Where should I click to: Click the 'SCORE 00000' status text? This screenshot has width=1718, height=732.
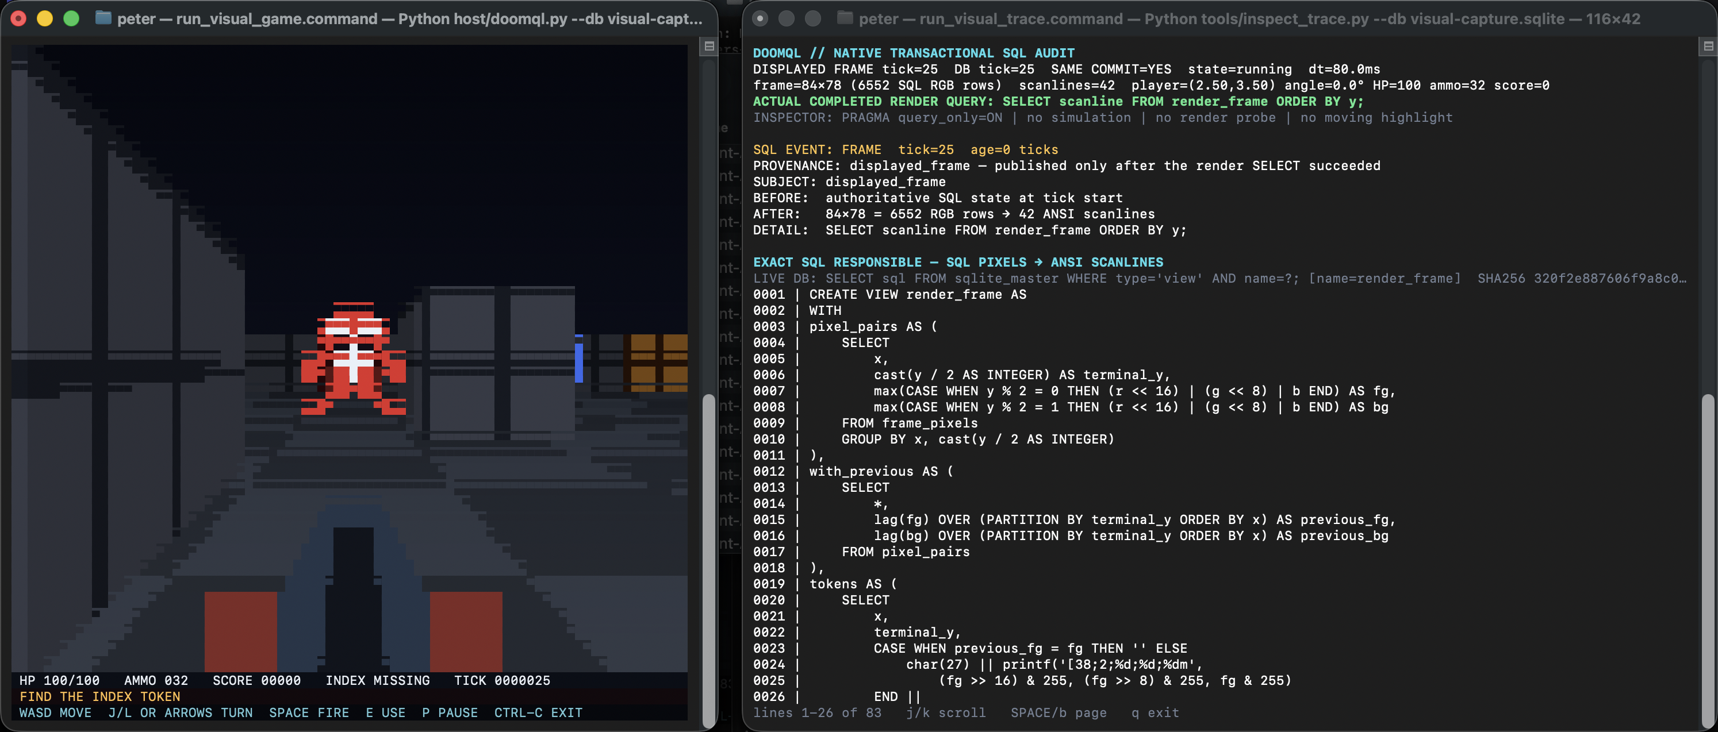(x=257, y=681)
